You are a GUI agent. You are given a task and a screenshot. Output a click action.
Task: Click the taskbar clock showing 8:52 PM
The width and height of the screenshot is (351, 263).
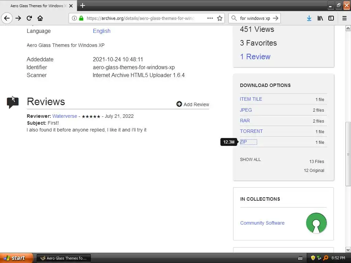pyautogui.click(x=338, y=258)
